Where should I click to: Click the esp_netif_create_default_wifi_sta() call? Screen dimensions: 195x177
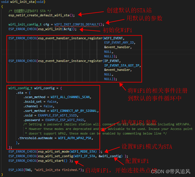click(40, 15)
